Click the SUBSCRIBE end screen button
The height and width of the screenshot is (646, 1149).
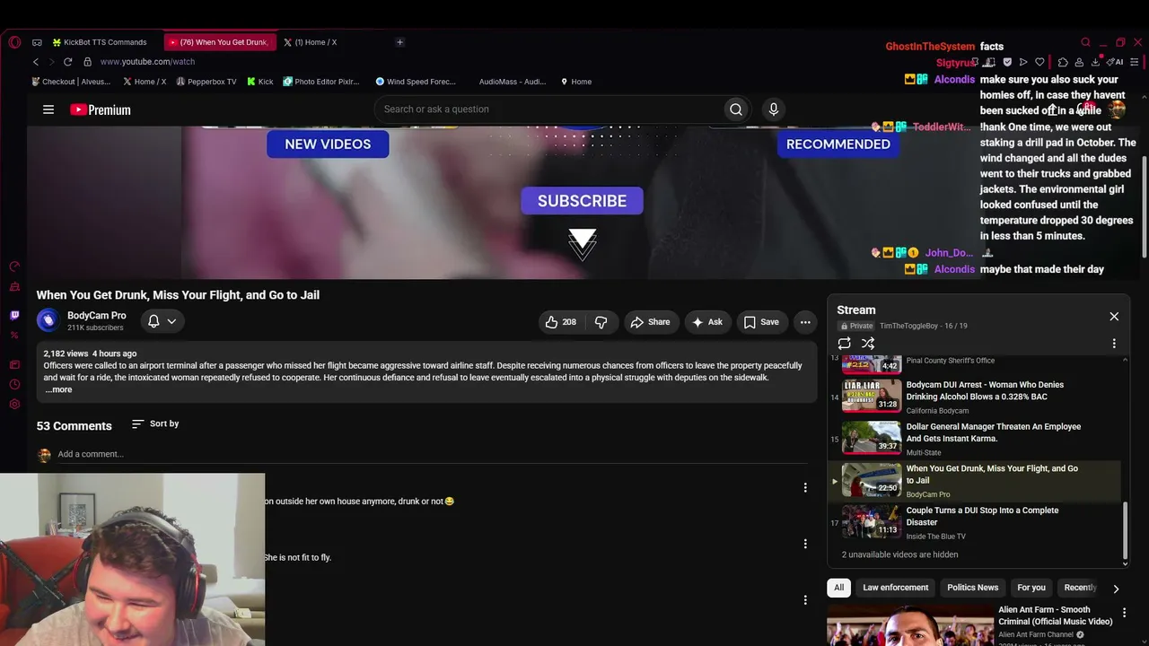click(x=582, y=201)
